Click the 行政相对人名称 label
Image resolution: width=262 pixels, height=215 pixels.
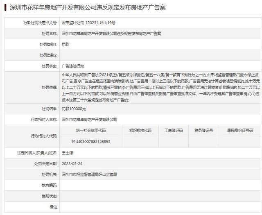pyautogui.click(x=44, y=120)
